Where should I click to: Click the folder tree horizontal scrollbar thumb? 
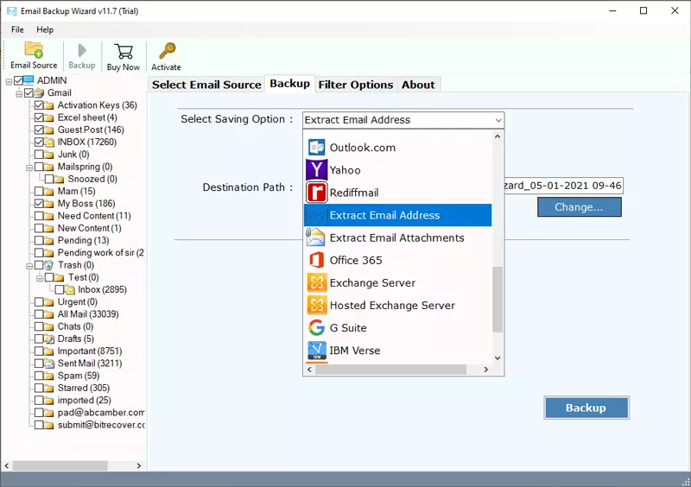click(60, 465)
